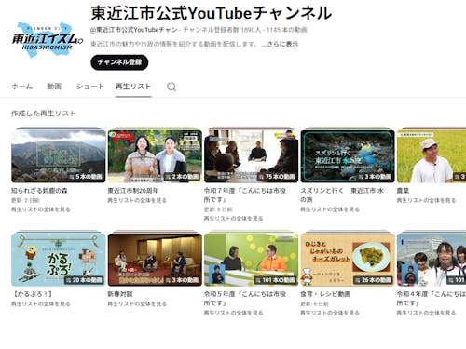466x349 pixels.
Task: Switch to the ショート tab
Action: [x=90, y=87]
